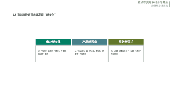Click the page subheader "旅游概念性规划"

(160, 5)
